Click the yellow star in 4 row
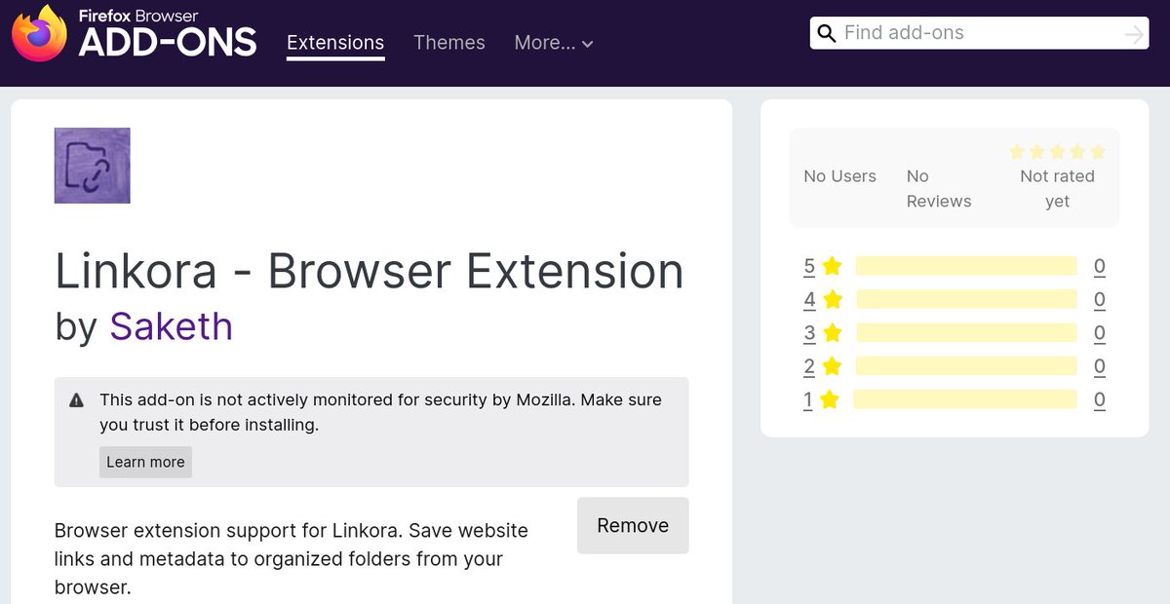 832,299
